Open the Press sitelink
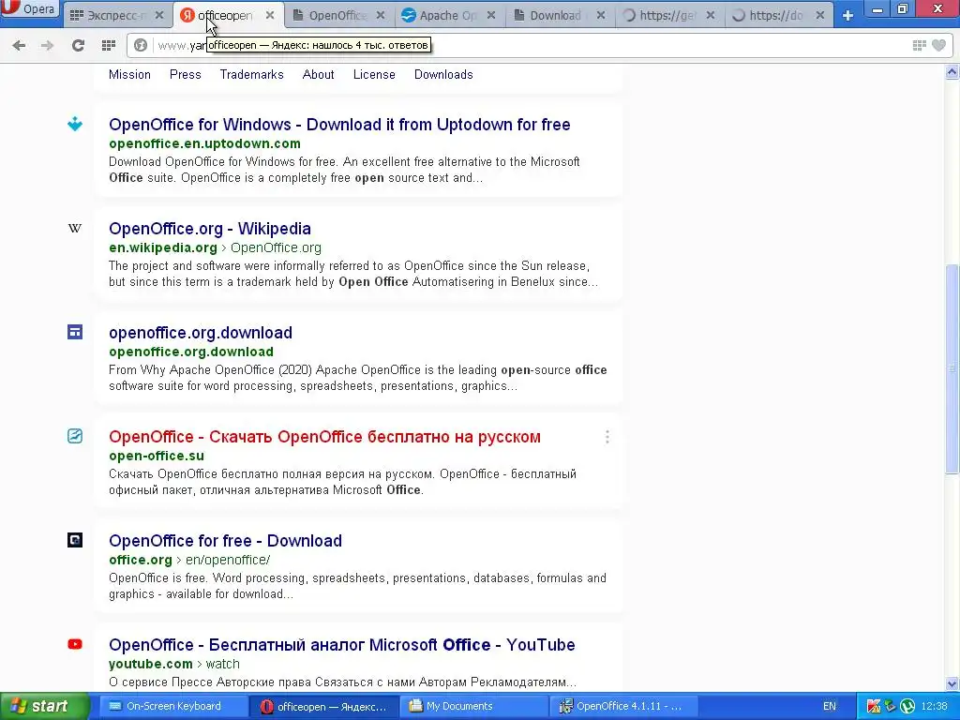The height and width of the screenshot is (720, 960). [x=186, y=75]
